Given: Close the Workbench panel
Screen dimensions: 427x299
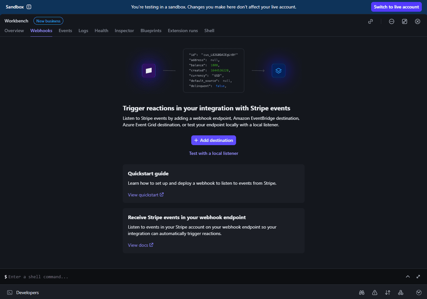Looking at the screenshot, I should coord(418,21).
